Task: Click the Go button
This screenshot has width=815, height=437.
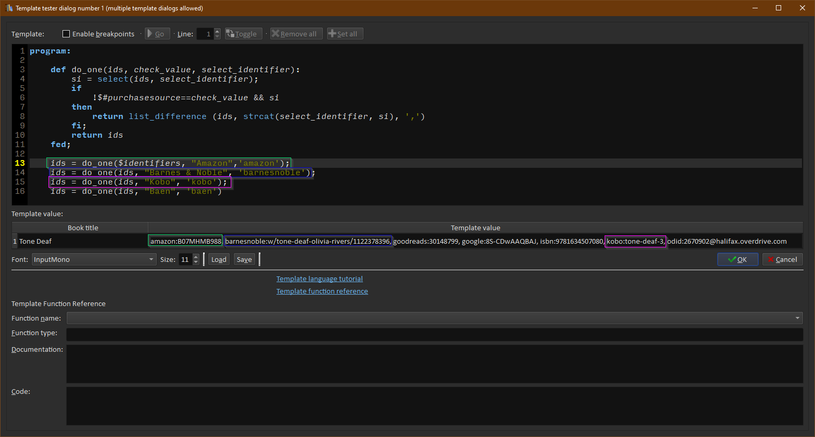Action: [157, 34]
